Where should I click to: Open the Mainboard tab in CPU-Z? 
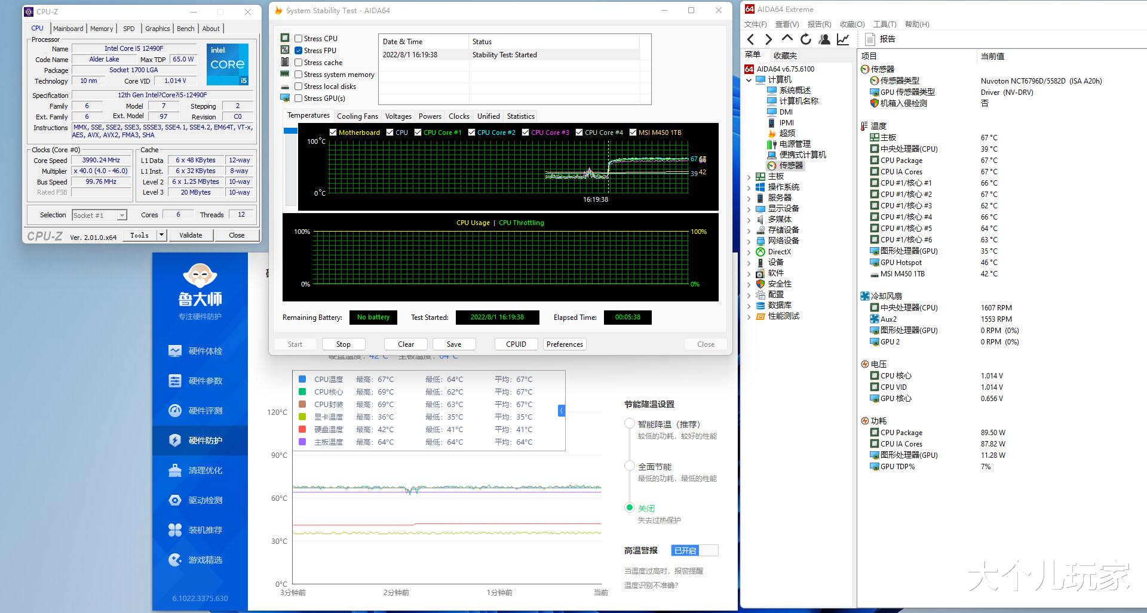point(68,29)
